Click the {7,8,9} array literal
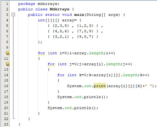The height and width of the screenshot is (127, 157). point(85,31)
